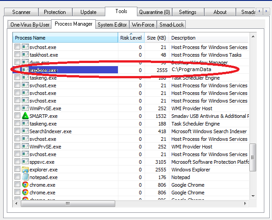The image size is (272, 220).
Task: Click the horizontal scrollbar left arrow
Action: pos(16,203)
